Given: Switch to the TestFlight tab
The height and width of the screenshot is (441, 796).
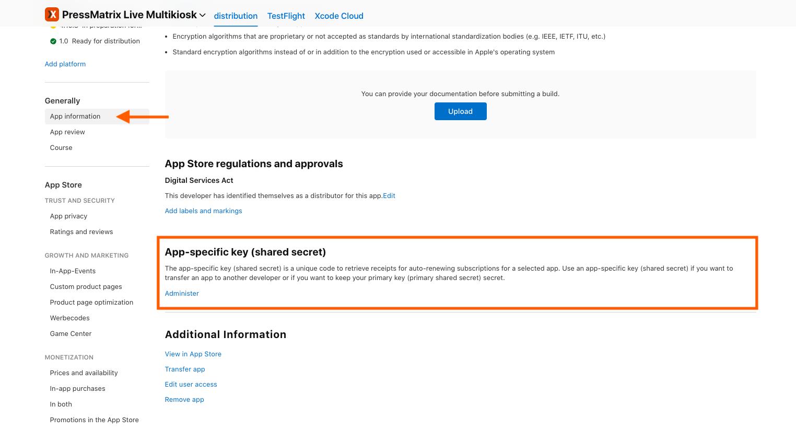Looking at the screenshot, I should point(286,16).
